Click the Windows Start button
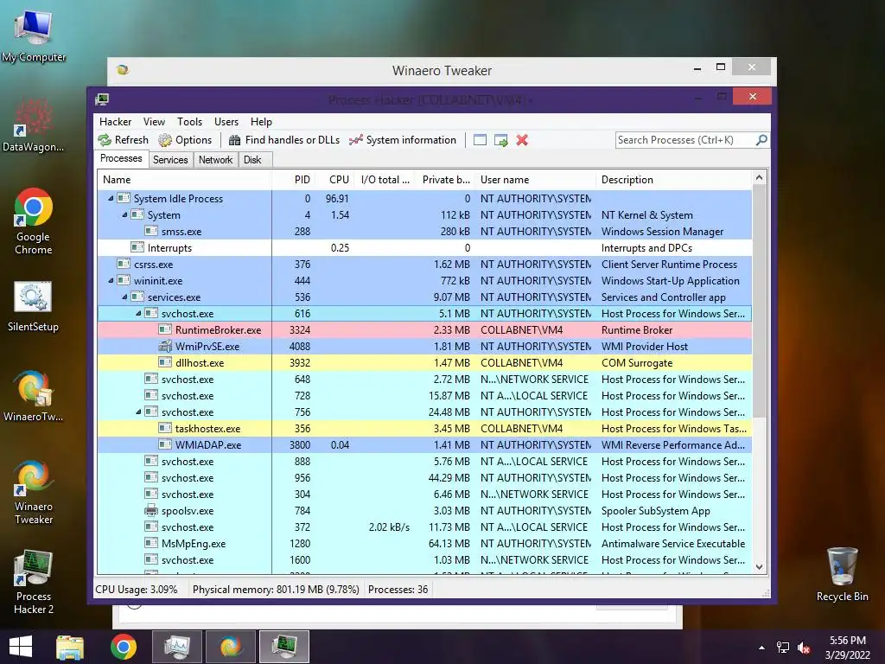 pyautogui.click(x=21, y=647)
